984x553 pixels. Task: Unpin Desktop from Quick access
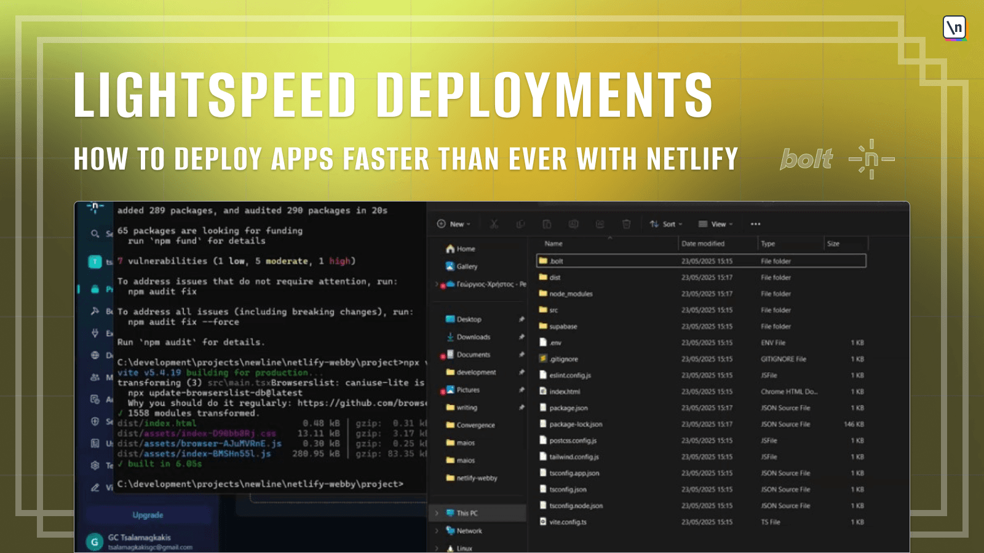click(x=521, y=319)
